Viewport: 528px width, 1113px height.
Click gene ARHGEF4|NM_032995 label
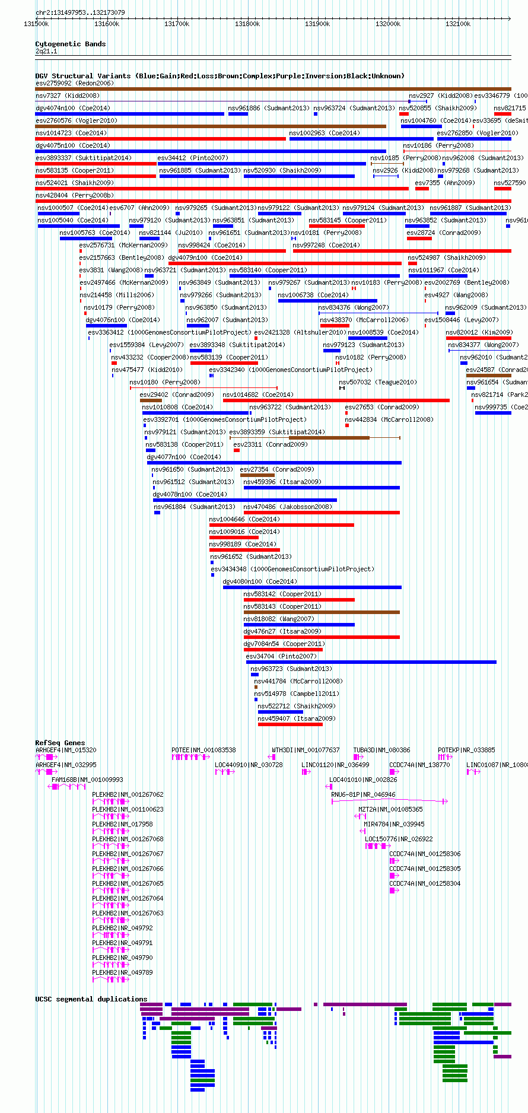66,765
